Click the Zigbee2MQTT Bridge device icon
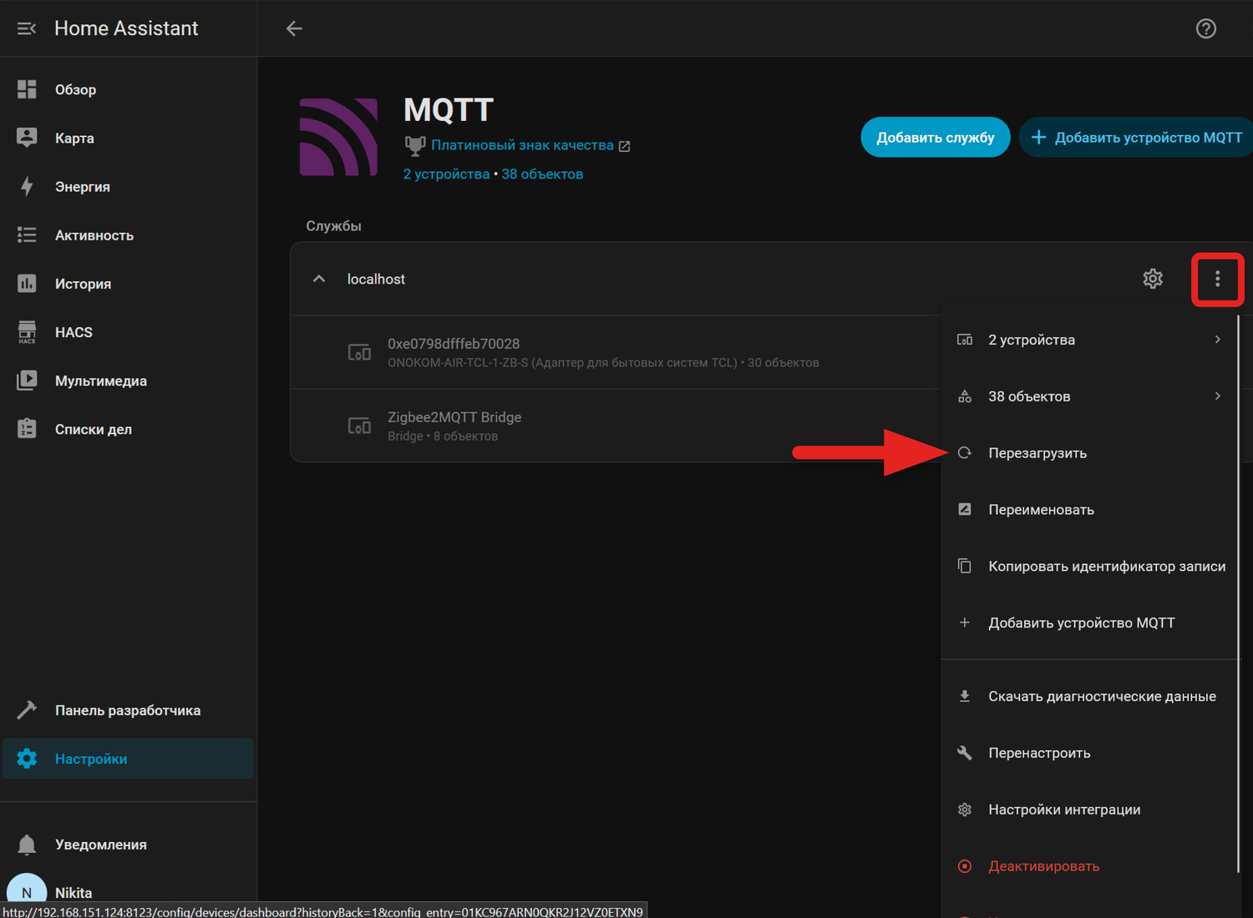This screenshot has width=1253, height=918. click(x=359, y=426)
